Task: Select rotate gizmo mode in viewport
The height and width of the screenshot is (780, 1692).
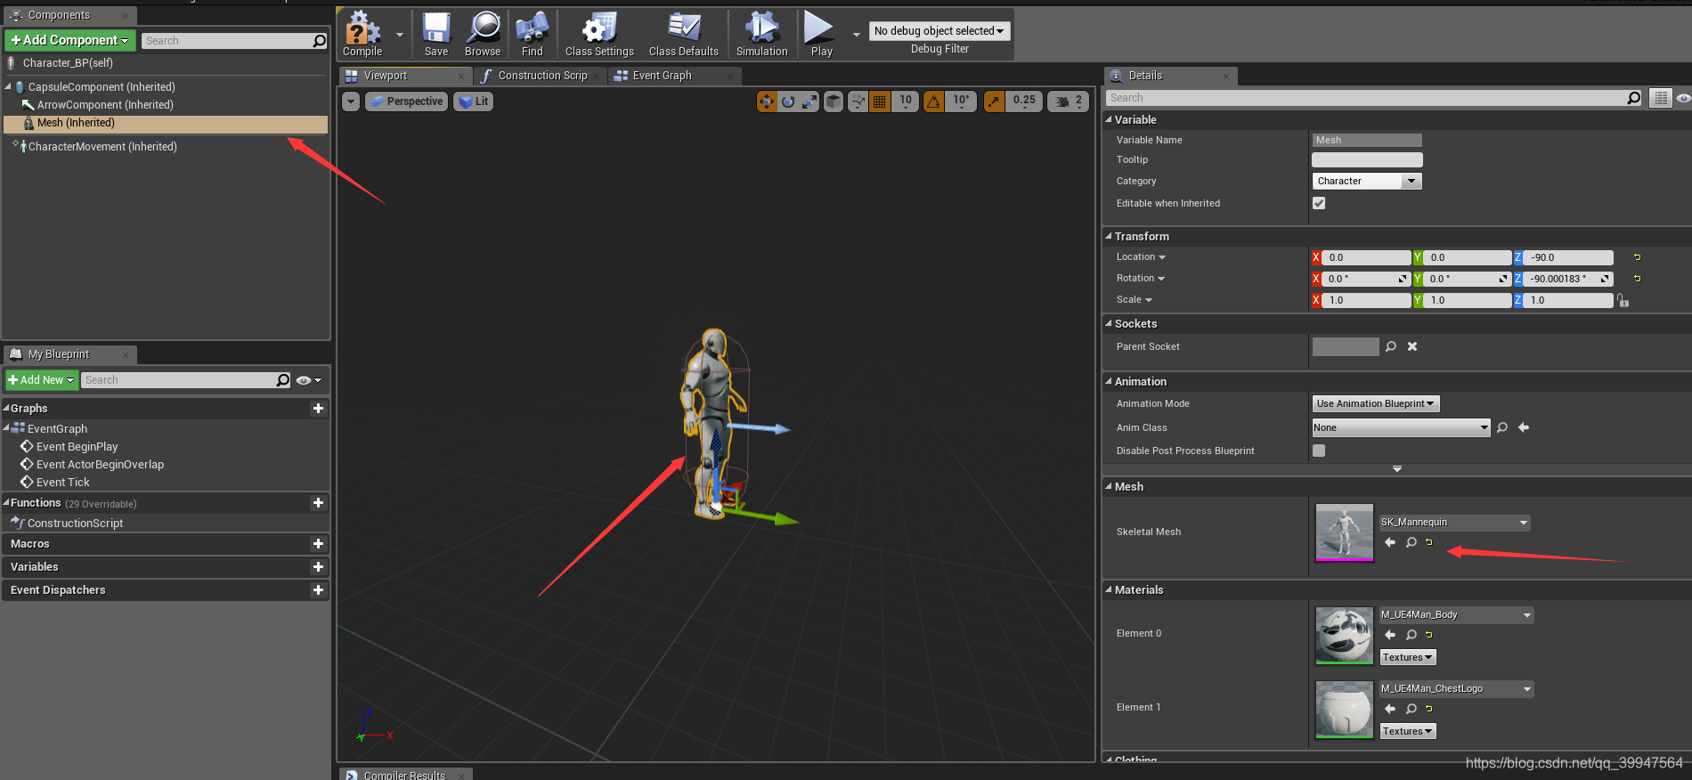Action: point(788,102)
